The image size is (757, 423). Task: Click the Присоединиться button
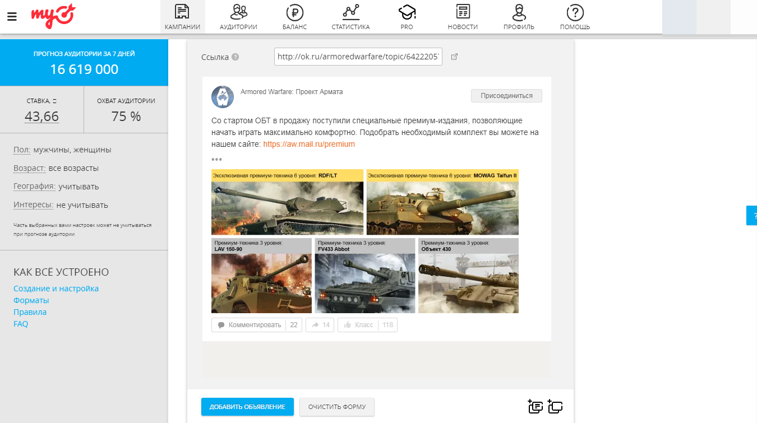click(506, 96)
